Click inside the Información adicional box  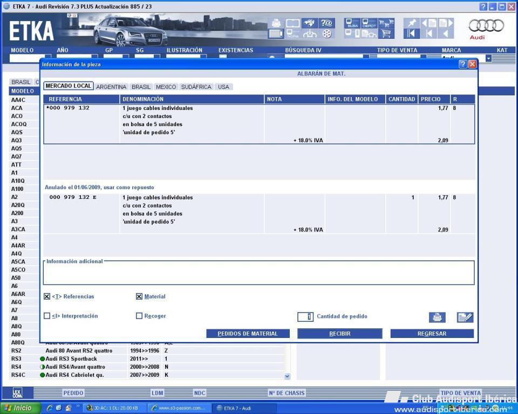(258, 274)
